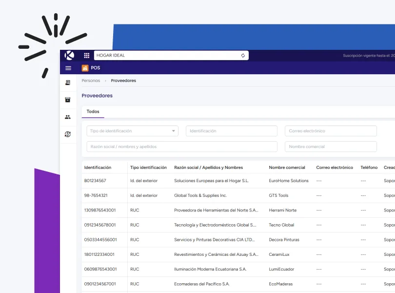Image resolution: width=395 pixels, height=293 pixels.
Task: Click the Identificación filter field
Action: [231, 131]
